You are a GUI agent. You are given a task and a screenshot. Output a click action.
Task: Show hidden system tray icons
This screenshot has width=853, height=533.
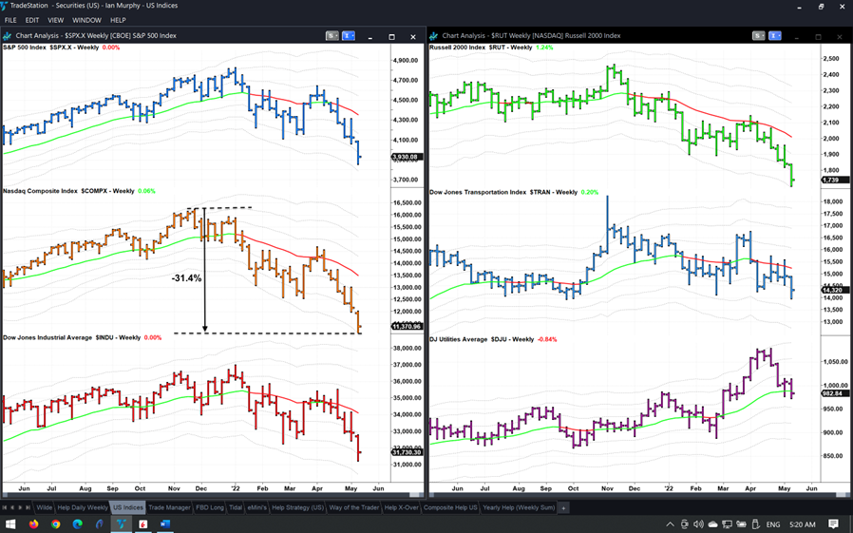click(671, 524)
